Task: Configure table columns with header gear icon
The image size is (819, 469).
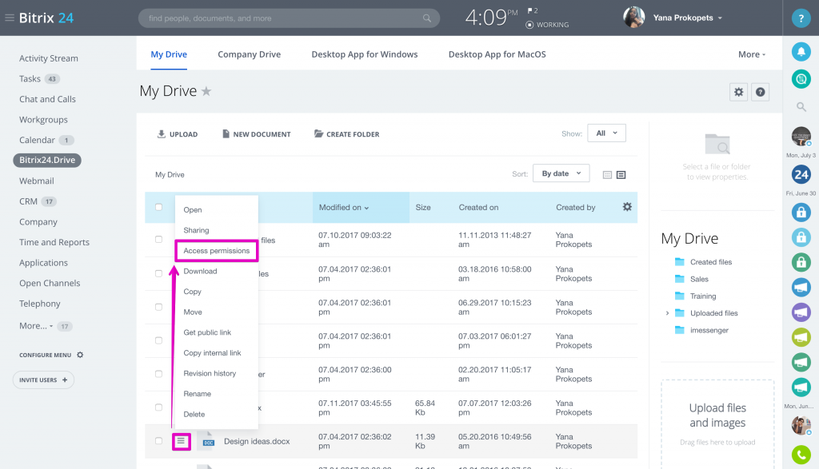Action: tap(627, 207)
